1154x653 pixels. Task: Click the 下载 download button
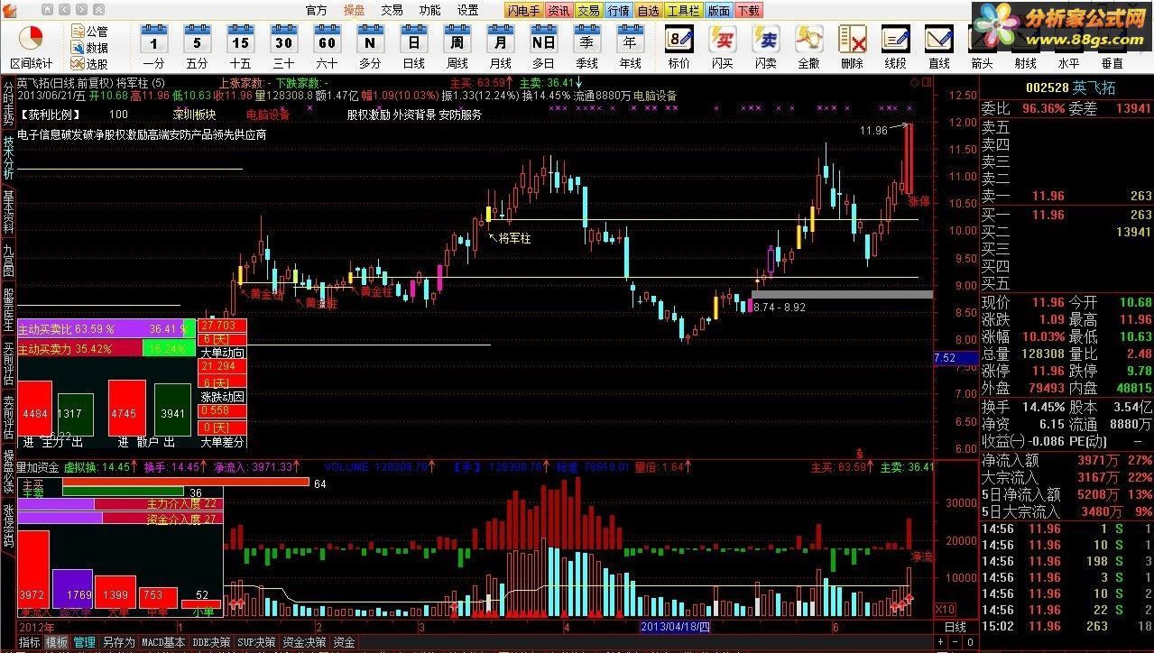click(x=748, y=11)
